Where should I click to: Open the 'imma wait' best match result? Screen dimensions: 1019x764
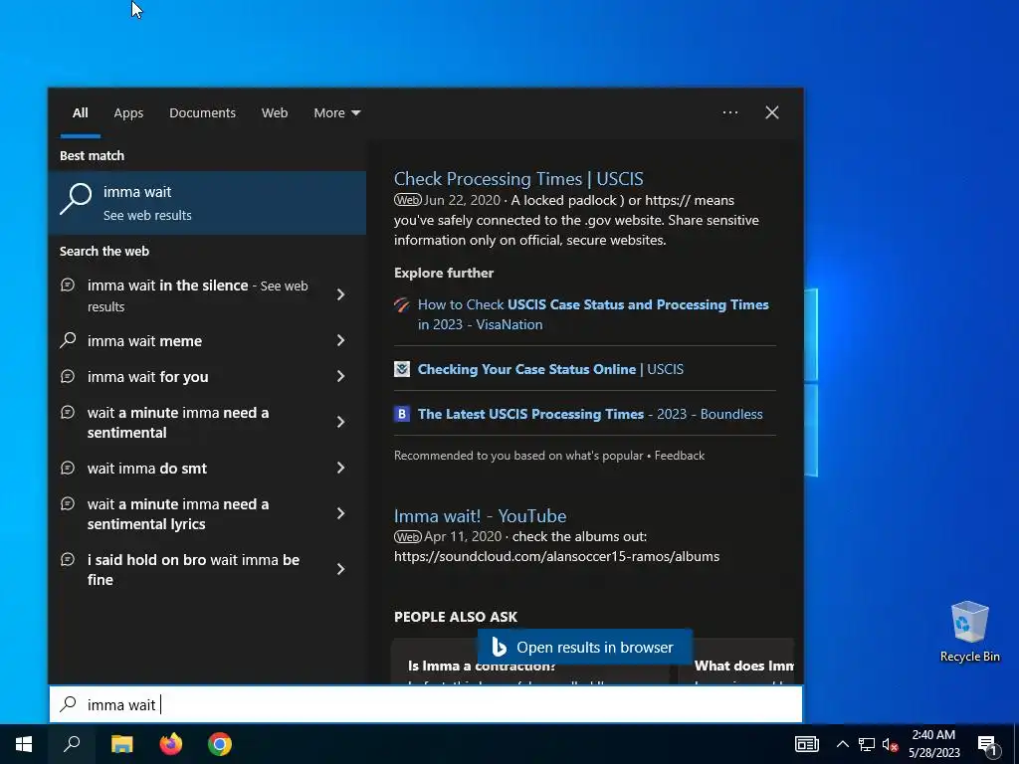pyautogui.click(x=207, y=203)
